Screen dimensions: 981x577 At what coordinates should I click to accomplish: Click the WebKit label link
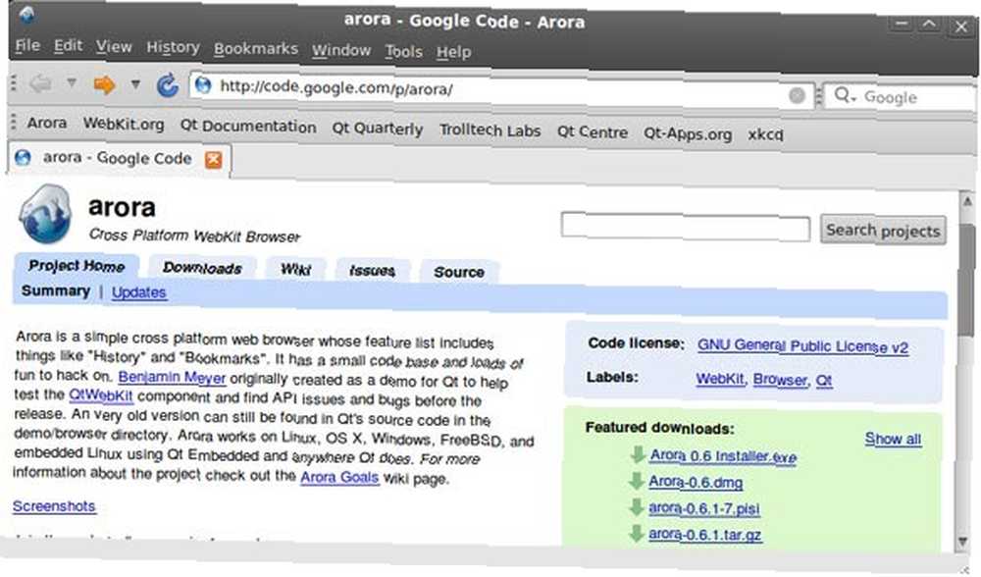click(720, 379)
